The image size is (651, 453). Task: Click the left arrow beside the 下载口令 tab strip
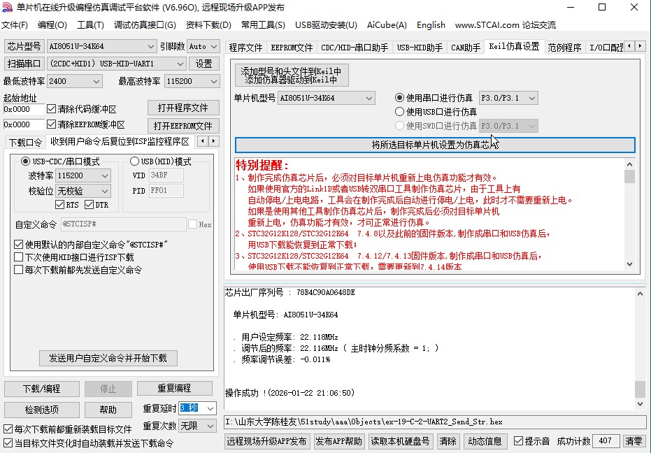pyautogui.click(x=203, y=141)
